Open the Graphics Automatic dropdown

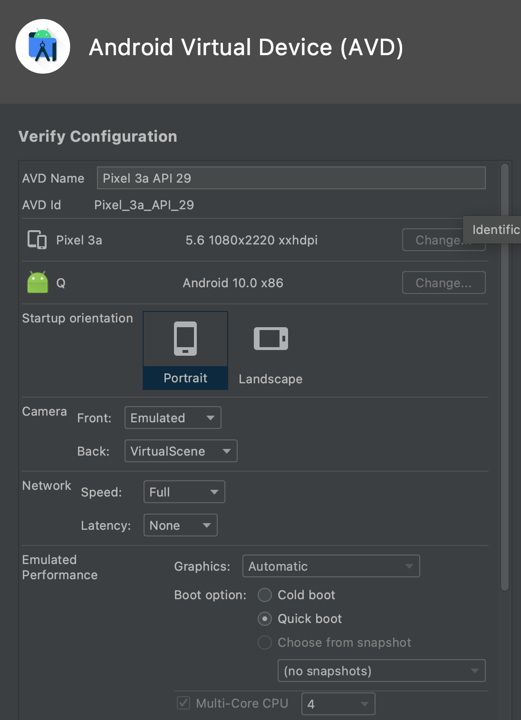pyautogui.click(x=331, y=566)
